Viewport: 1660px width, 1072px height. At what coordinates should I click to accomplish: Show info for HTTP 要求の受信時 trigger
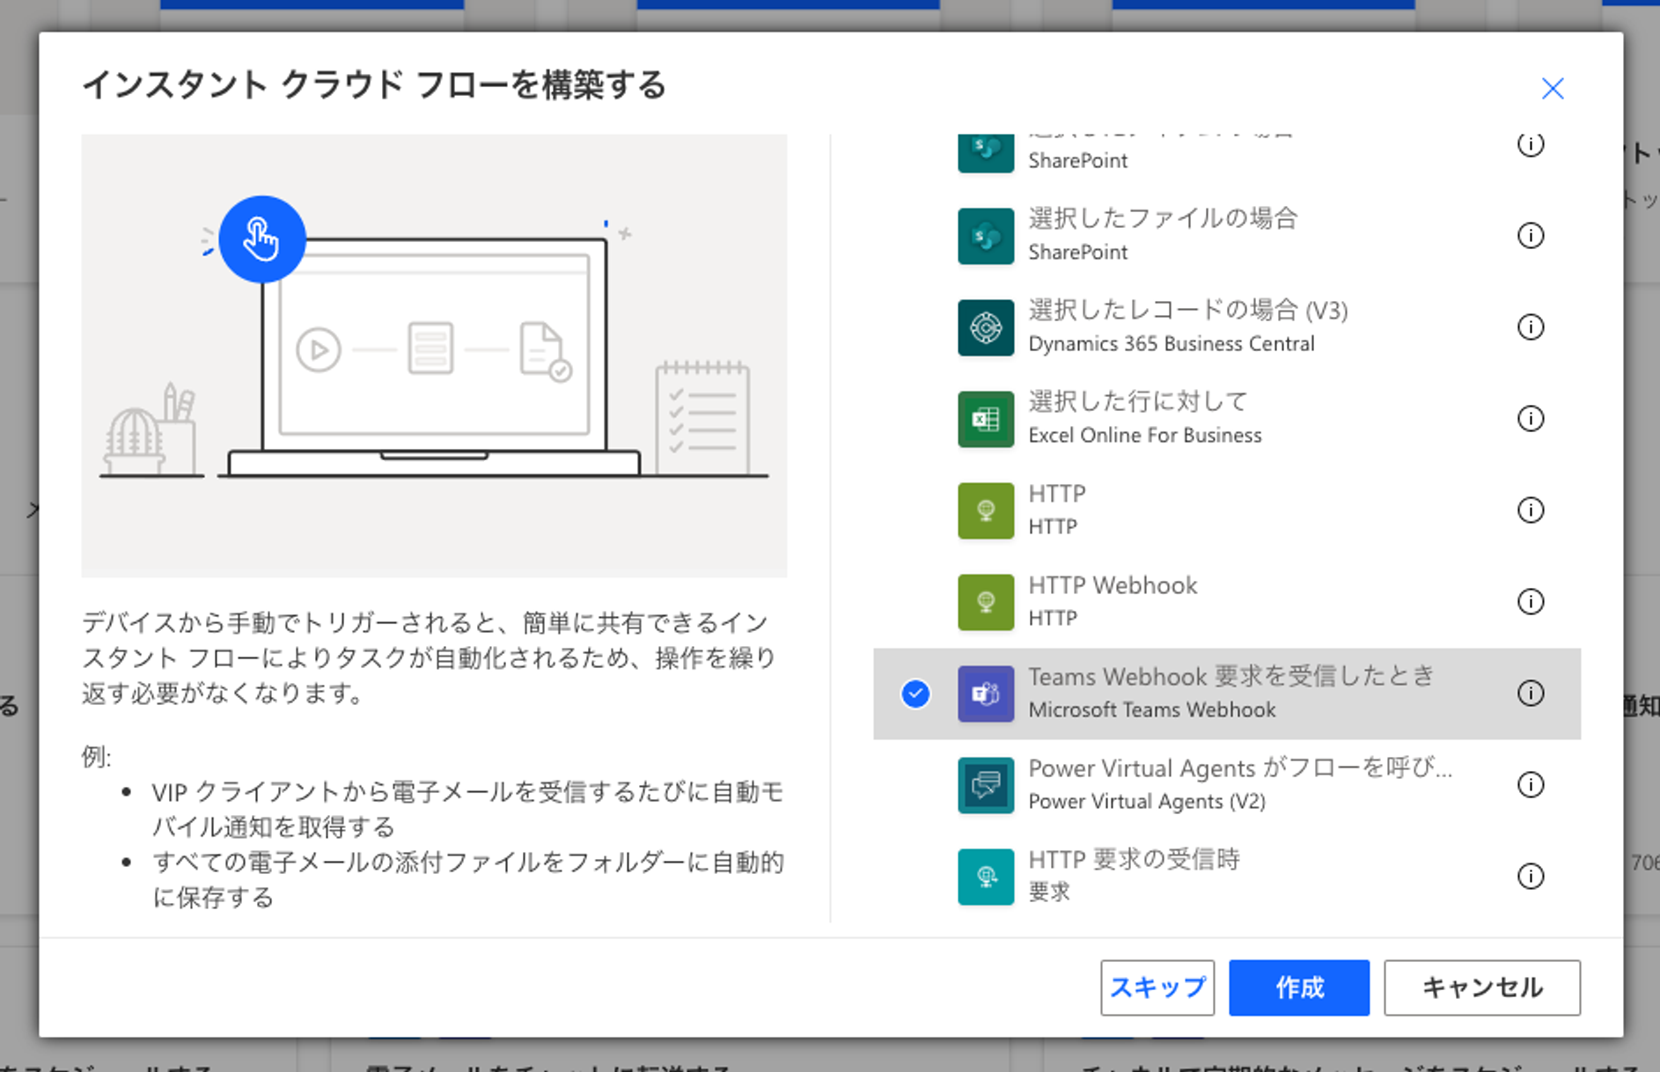click(1531, 876)
